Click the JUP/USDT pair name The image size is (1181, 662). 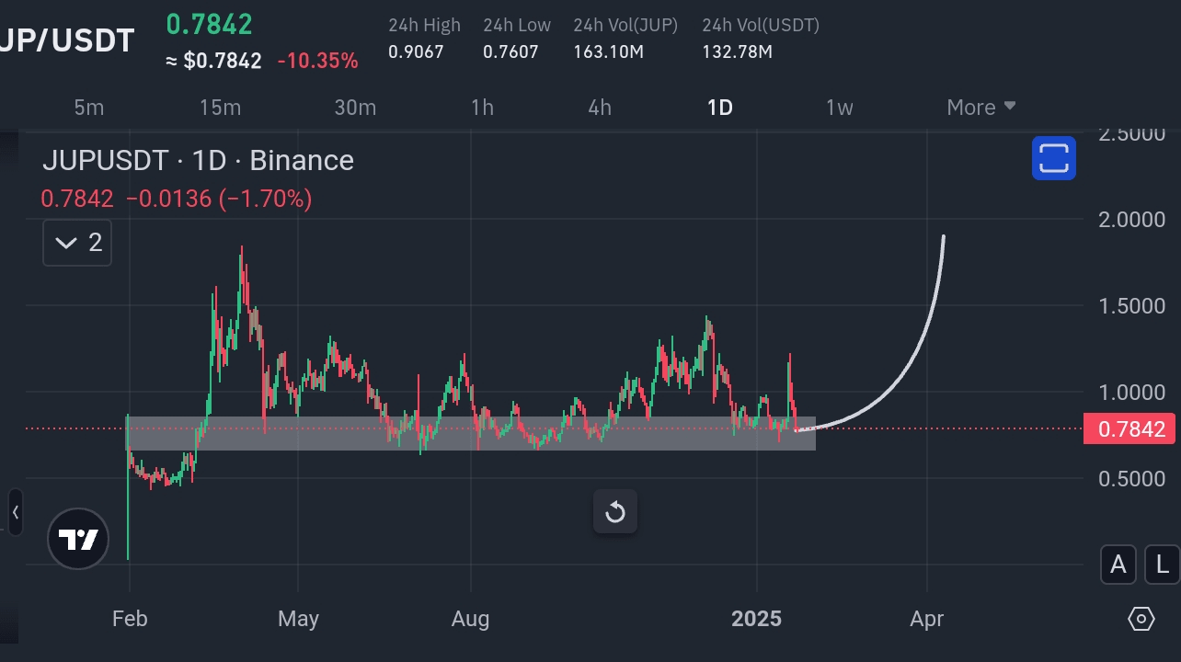[66, 39]
